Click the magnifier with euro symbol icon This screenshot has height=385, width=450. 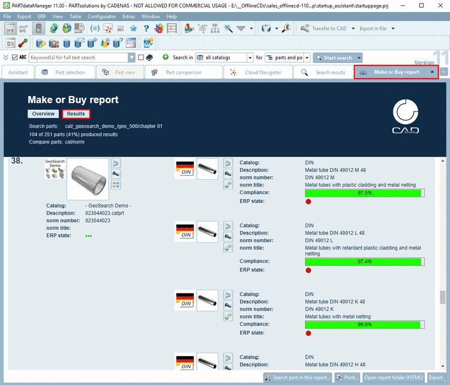click(286, 28)
